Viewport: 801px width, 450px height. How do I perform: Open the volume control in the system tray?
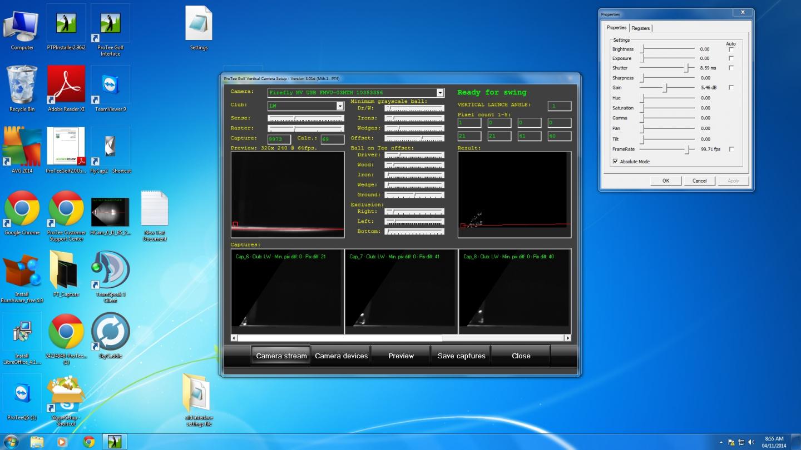click(751, 442)
